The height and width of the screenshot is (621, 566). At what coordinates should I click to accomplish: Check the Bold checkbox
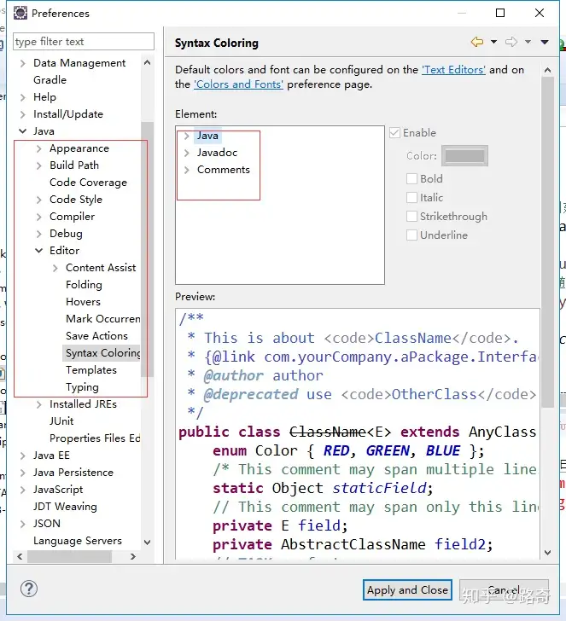point(412,179)
